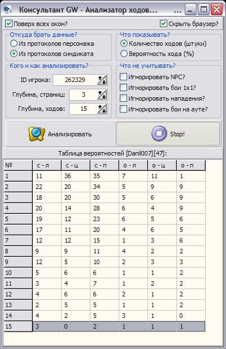Click cell 34 in row 2
This screenshot has height=349, width=226.
click(105, 187)
